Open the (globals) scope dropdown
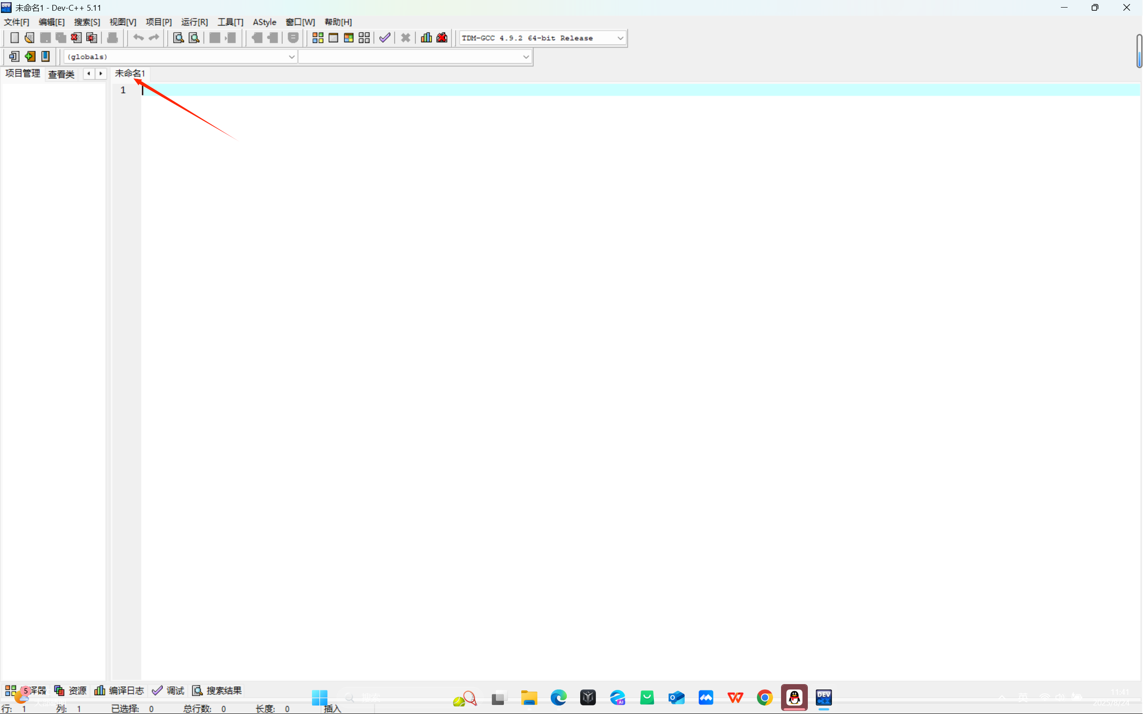 point(291,57)
